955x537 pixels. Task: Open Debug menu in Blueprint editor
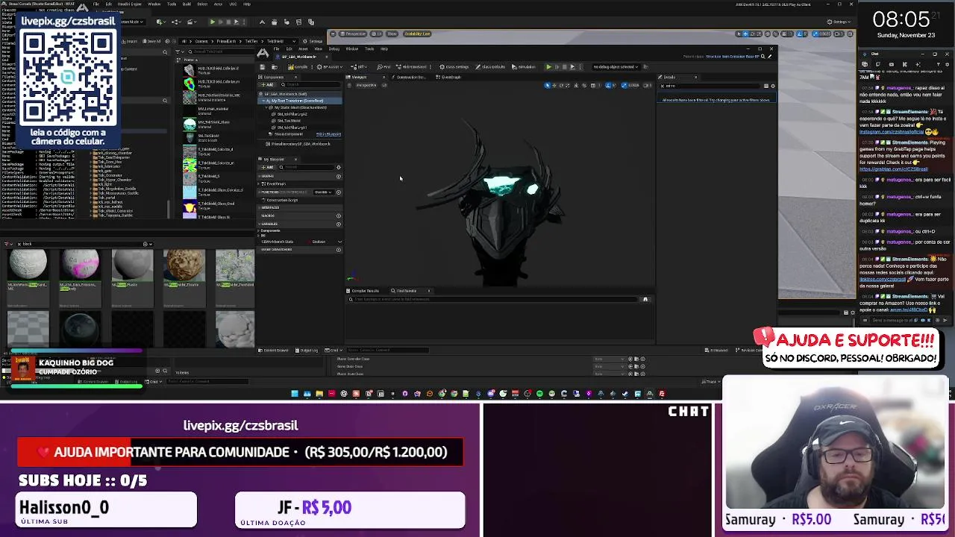[x=334, y=48]
